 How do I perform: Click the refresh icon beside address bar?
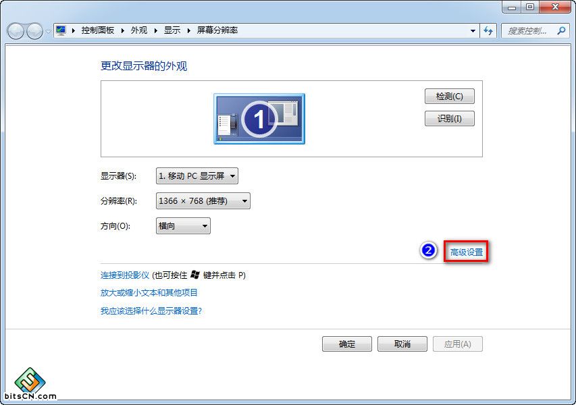click(488, 30)
